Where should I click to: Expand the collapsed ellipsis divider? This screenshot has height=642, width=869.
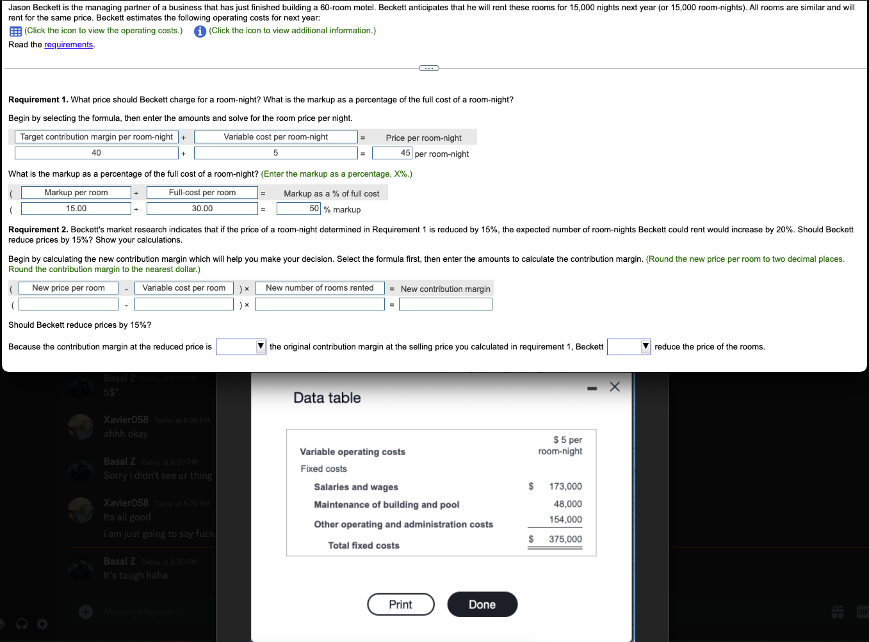[x=428, y=67]
